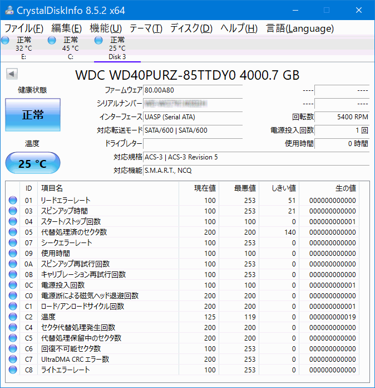Click the 対応規格 field ACS-3 Revision 5
The width and height of the screenshot is (375, 388).
256,157
